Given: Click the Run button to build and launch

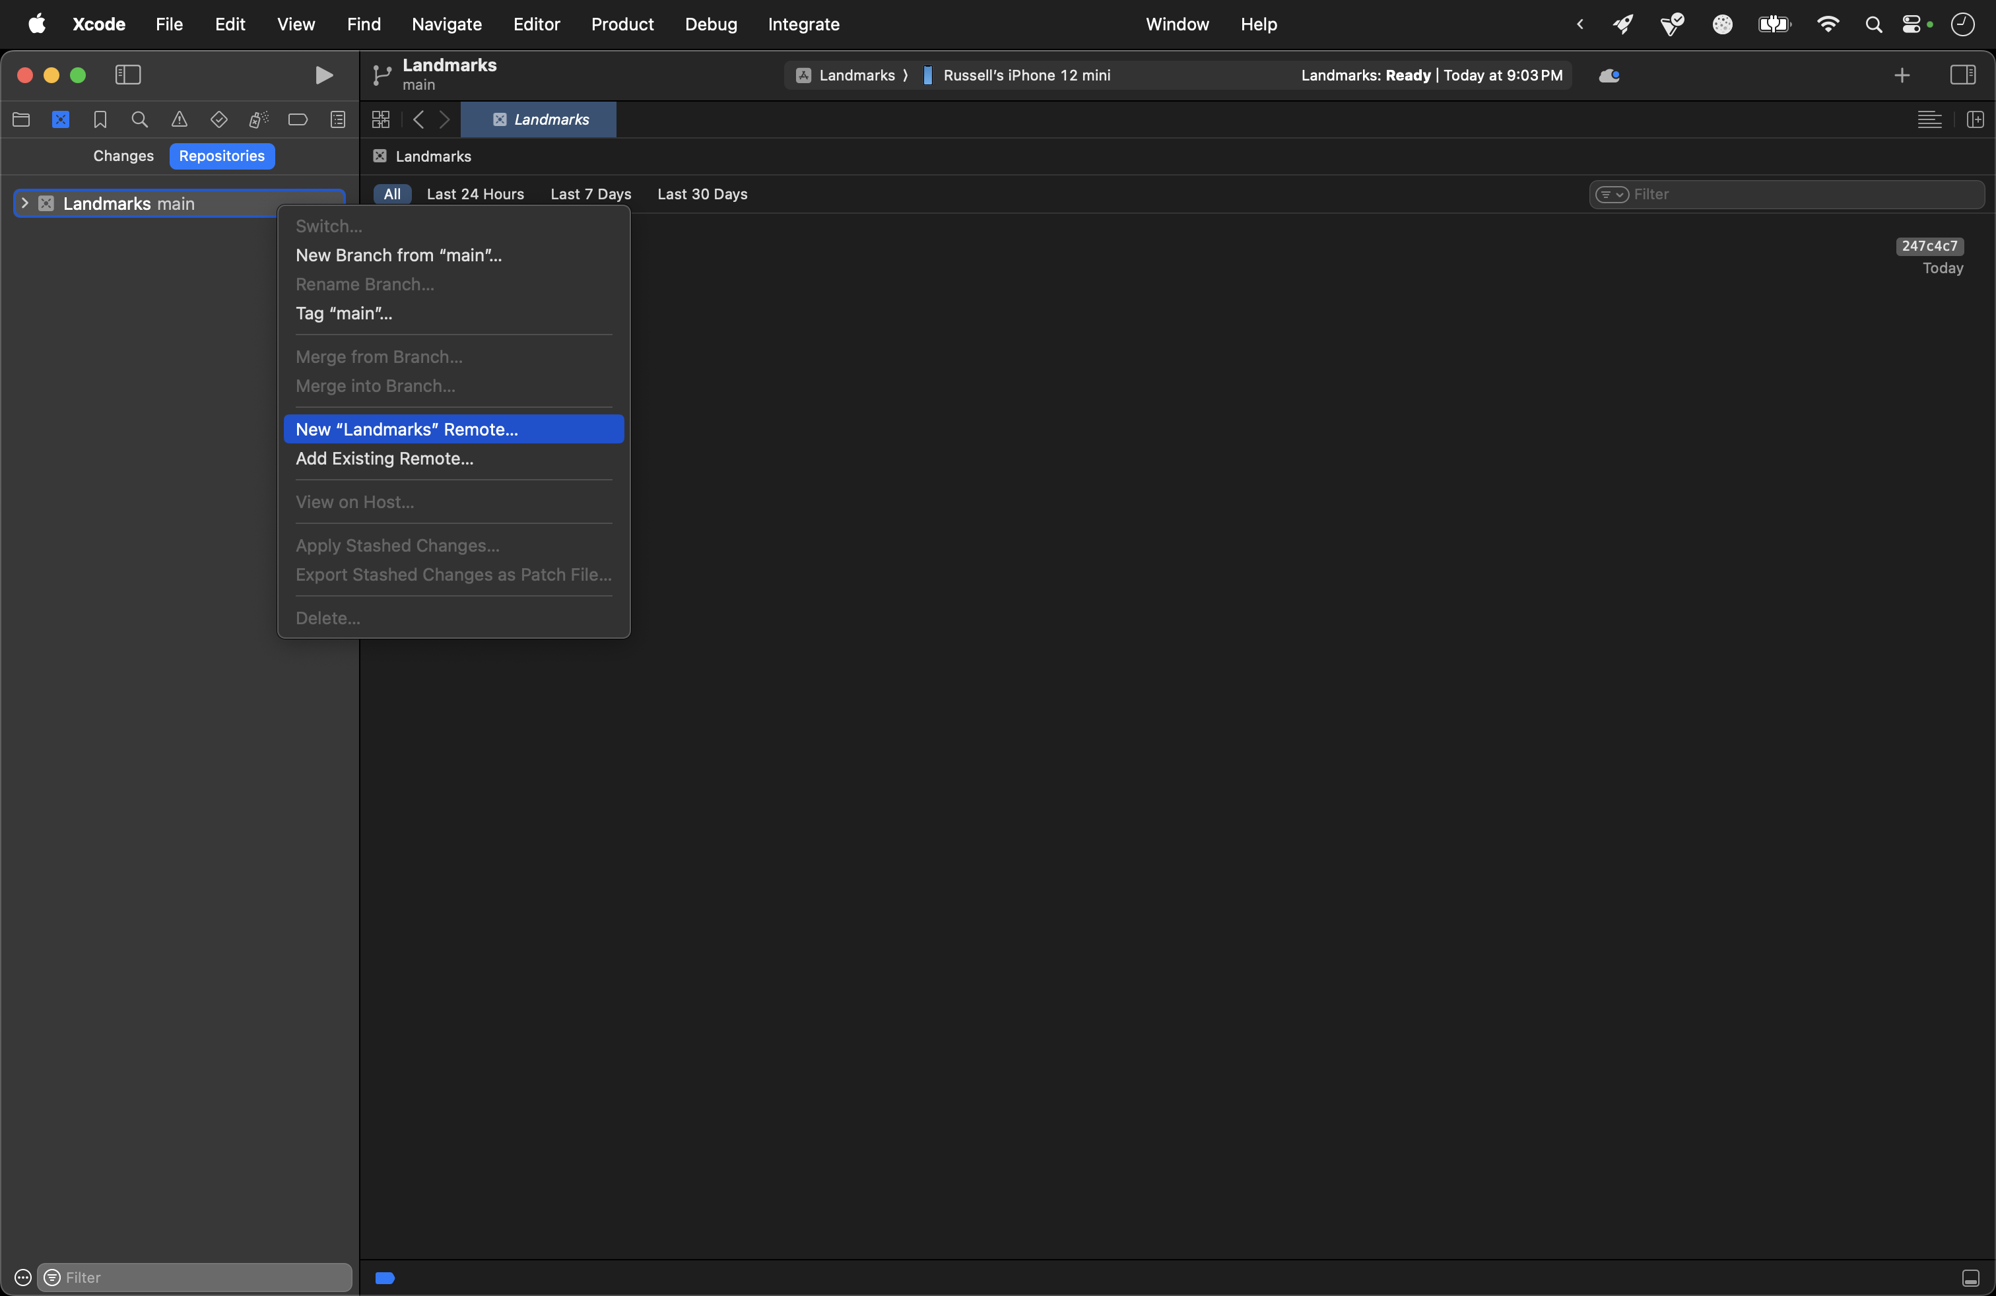Looking at the screenshot, I should pos(323,75).
